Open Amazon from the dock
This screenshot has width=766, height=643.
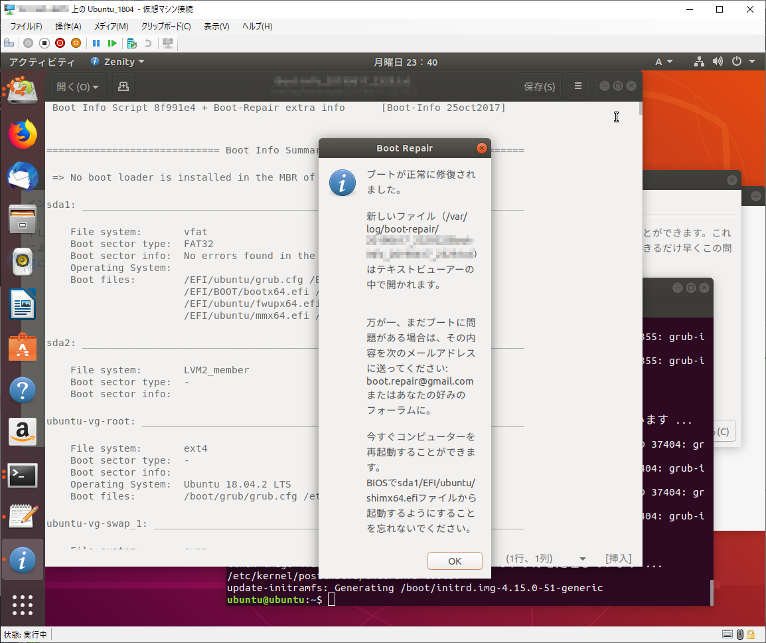(23, 432)
